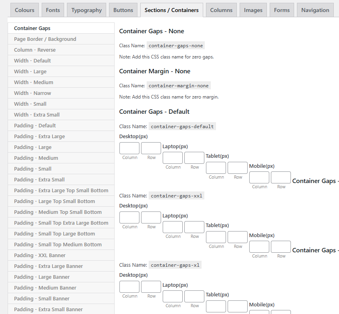Click Tablet Row field for container-gaps-default
The width and height of the screenshot is (339, 314).
238,168
